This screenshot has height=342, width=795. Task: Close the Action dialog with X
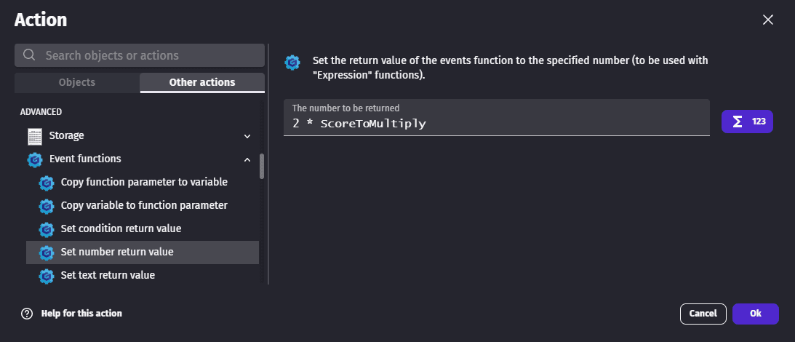(x=767, y=20)
